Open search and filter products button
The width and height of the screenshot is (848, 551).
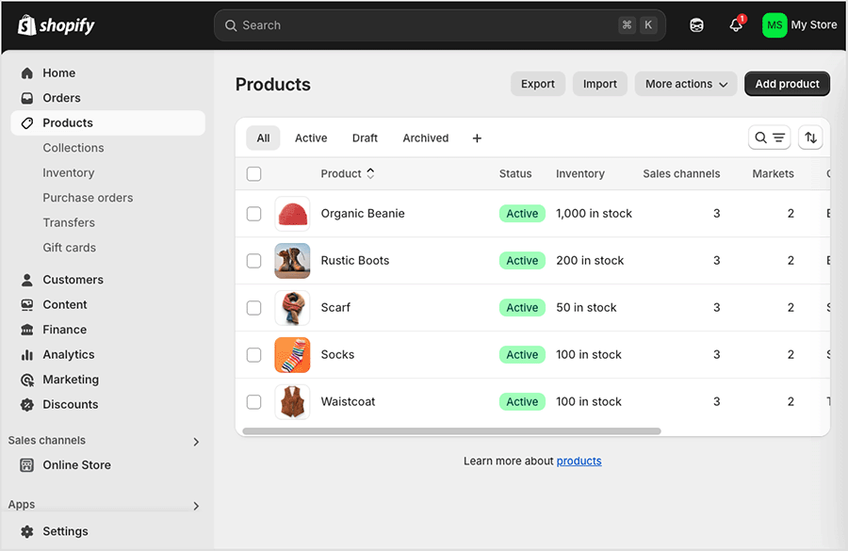coord(769,138)
